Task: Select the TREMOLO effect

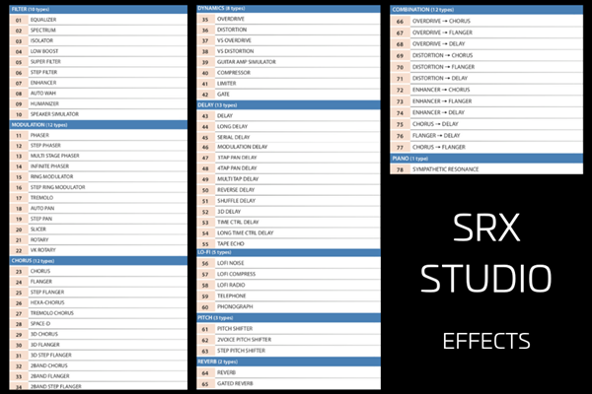Action: (98, 198)
